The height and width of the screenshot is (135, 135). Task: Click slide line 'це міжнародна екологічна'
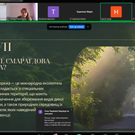(x=38, y=83)
